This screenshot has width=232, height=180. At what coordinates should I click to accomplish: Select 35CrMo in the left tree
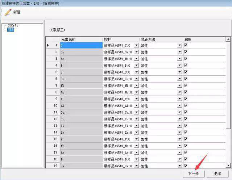point(13,26)
